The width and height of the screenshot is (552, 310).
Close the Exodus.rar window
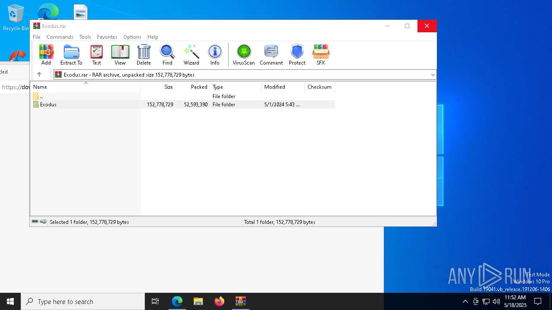point(427,26)
